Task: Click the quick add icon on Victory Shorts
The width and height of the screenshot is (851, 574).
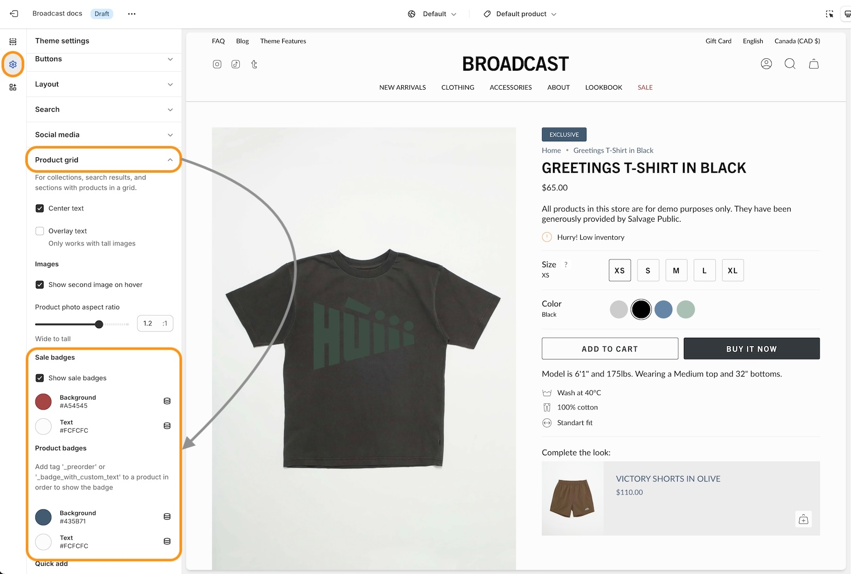Action: click(x=803, y=519)
